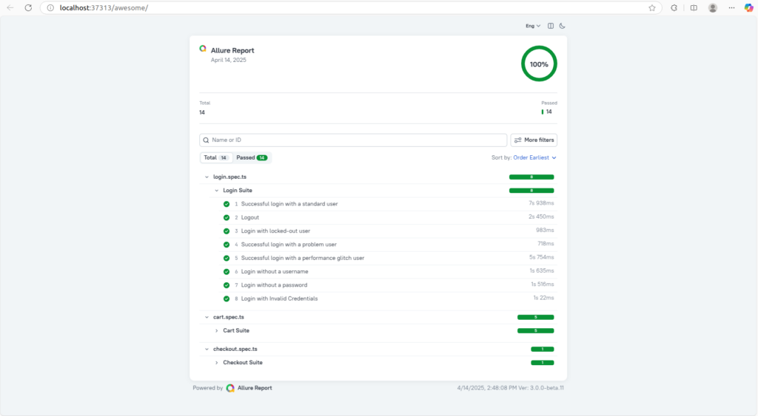Open the Copilot icon in browser toolbar
The image size is (758, 416).
coord(750,8)
